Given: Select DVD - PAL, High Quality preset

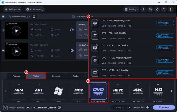Looking at the screenshot, I should point(133,36).
